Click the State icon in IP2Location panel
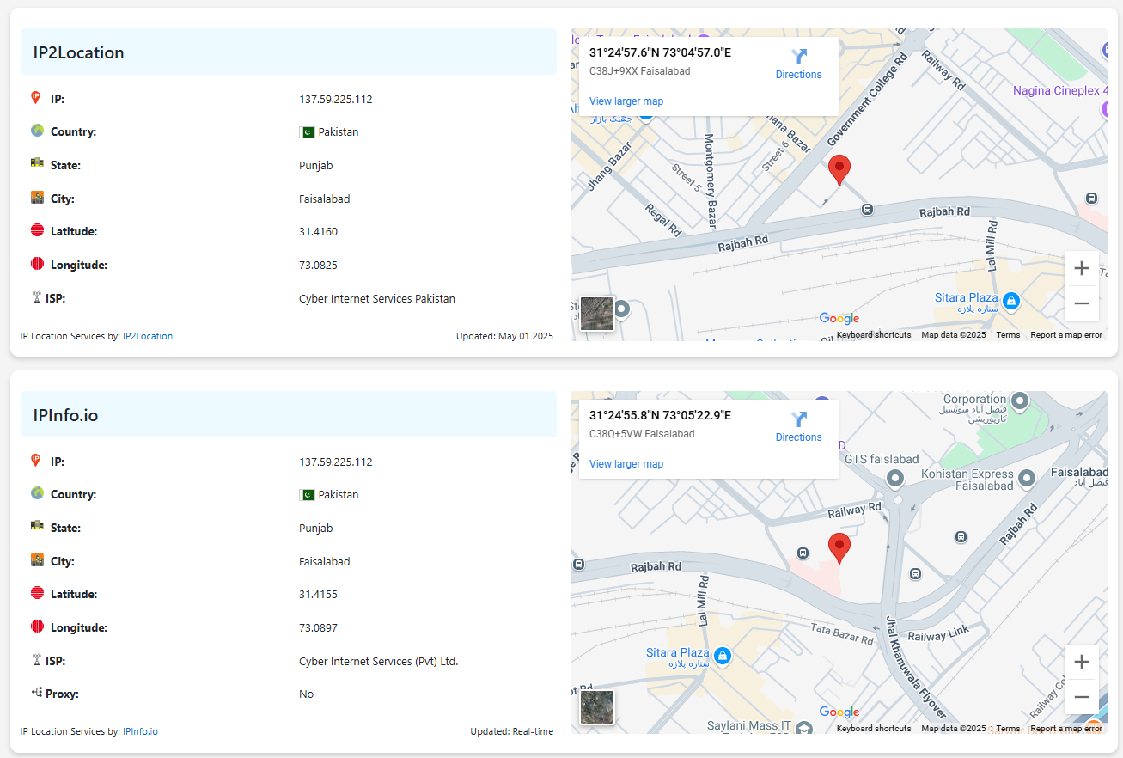Viewport: 1123px width, 758px height. coord(37,163)
